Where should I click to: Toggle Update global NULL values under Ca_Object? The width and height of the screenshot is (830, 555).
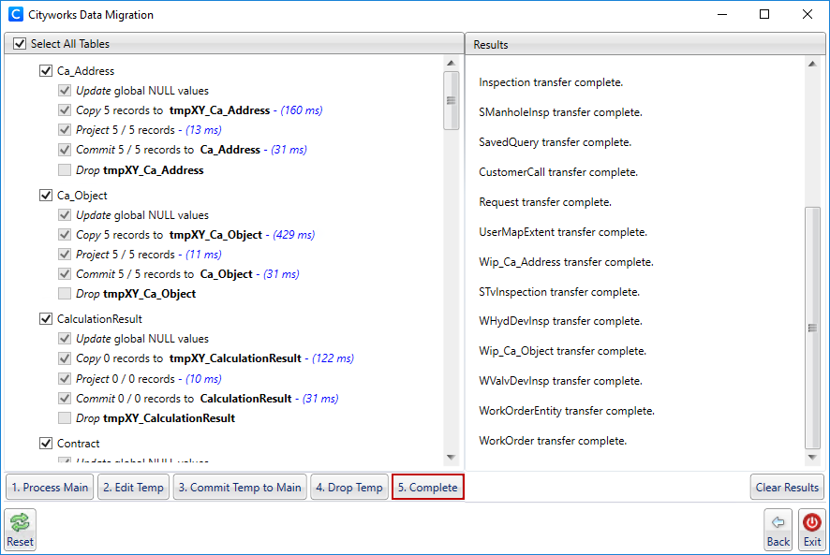click(65, 215)
